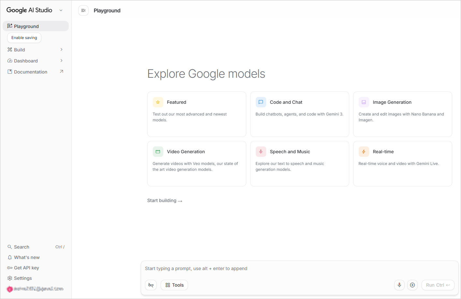Select the Real-time category card

402,163
